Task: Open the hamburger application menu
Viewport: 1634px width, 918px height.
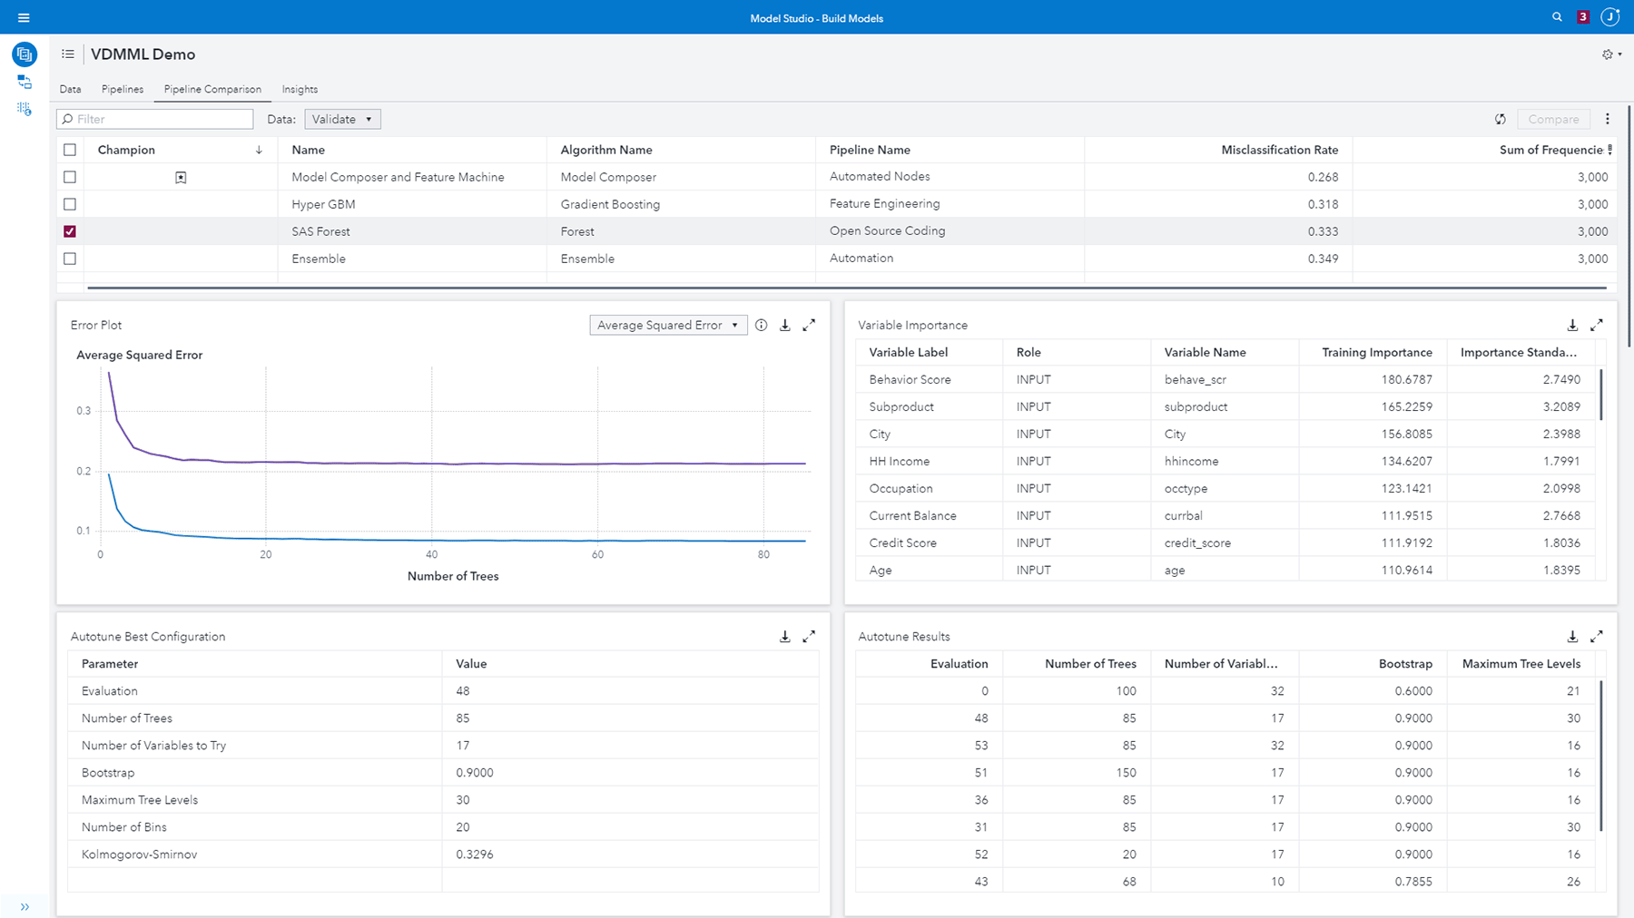Action: click(x=24, y=17)
